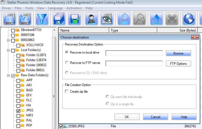Image resolution: width=202 pixels, height=129 pixels.
Task: Sort by the Name column header
Action: tap(84, 30)
